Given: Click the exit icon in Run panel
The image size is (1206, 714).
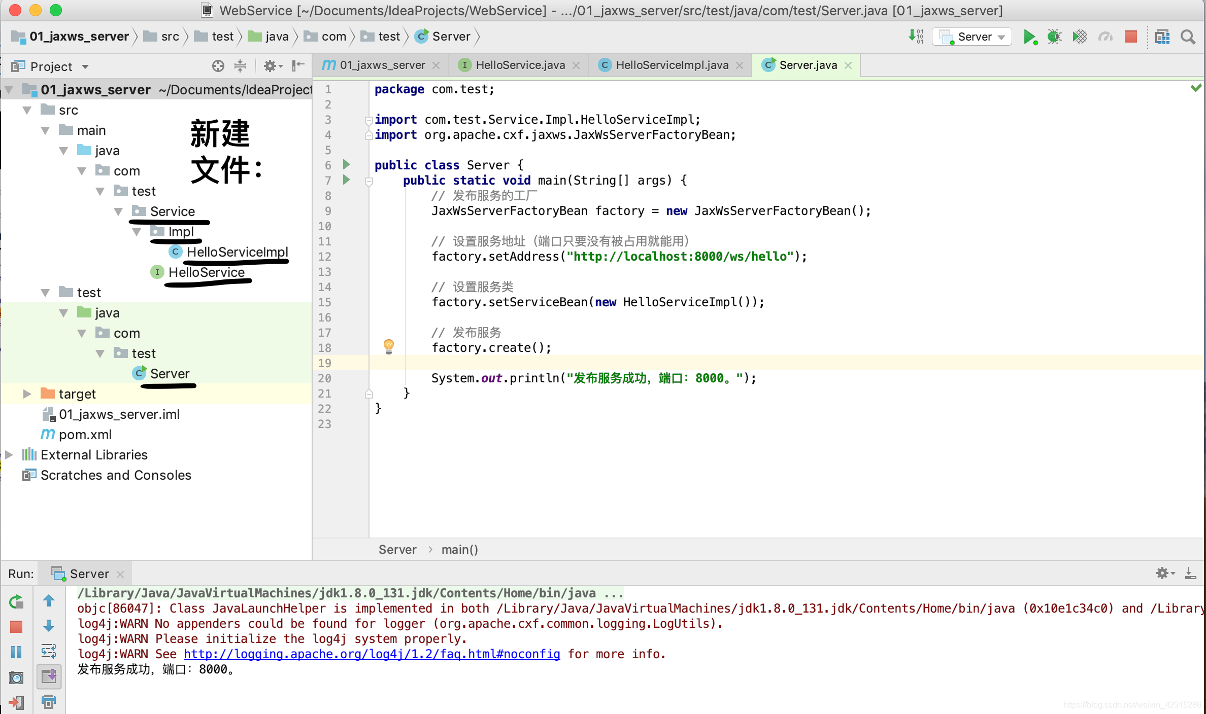Looking at the screenshot, I should click(16, 702).
